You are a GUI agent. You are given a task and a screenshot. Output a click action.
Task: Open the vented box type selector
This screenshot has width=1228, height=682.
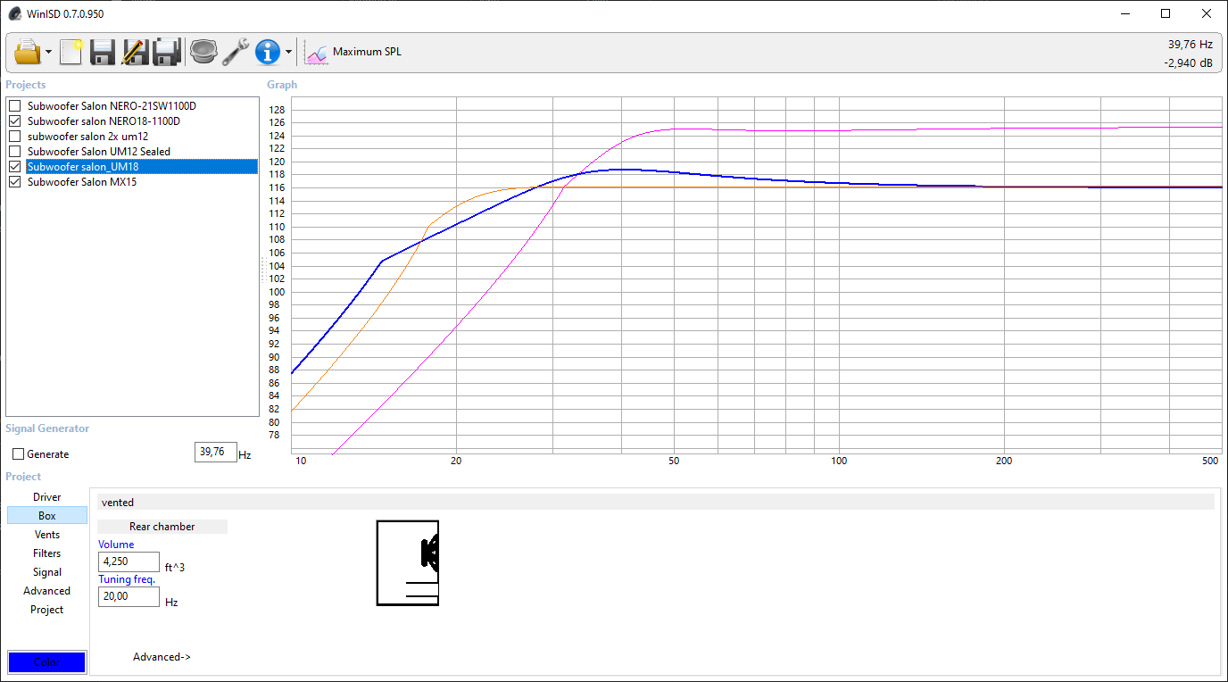click(x=656, y=503)
